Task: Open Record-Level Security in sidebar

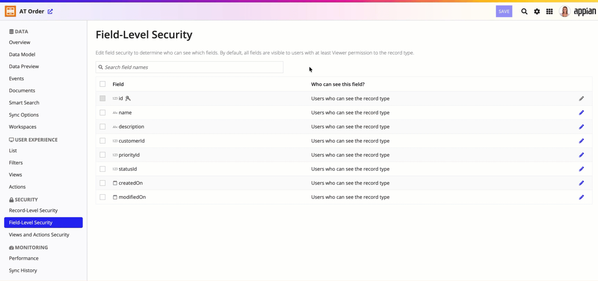Action: pos(33,211)
